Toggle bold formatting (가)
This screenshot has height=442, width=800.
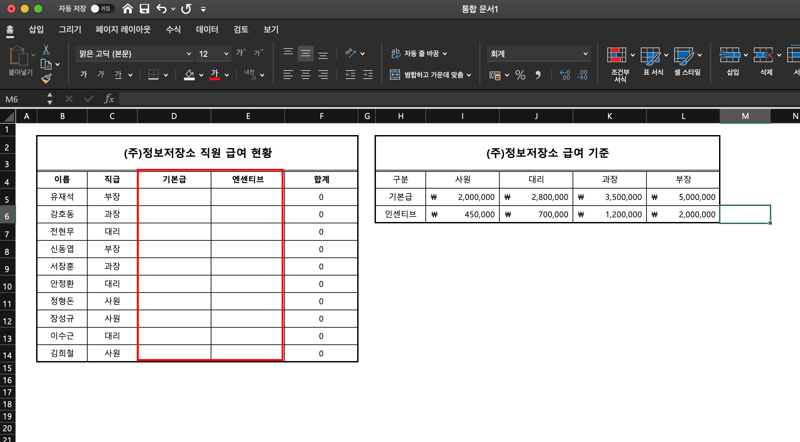pos(84,74)
